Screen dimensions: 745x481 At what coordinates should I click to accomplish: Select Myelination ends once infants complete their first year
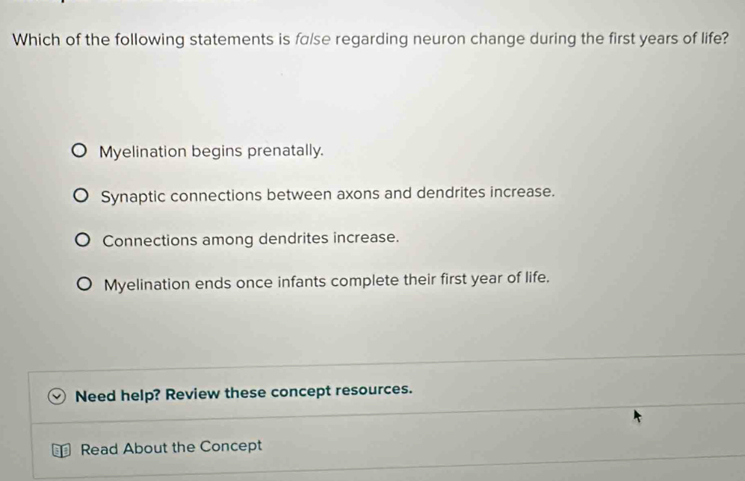point(82,282)
